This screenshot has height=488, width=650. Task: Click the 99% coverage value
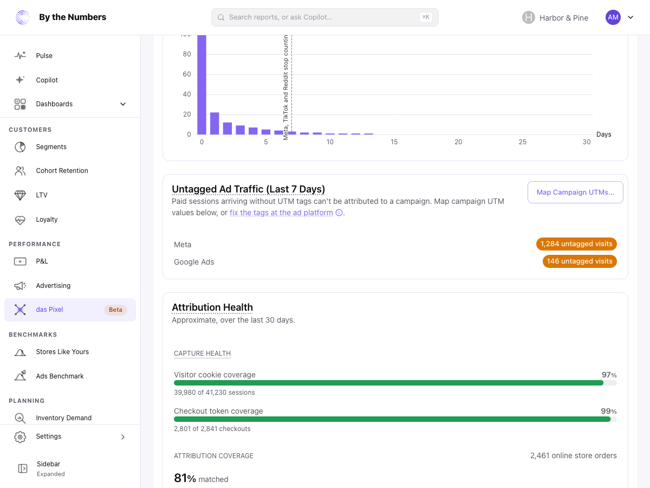coord(609,411)
